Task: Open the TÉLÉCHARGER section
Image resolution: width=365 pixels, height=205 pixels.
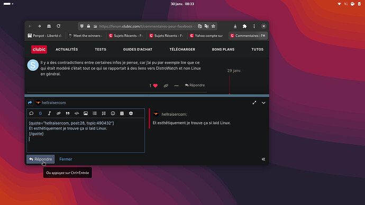Action: coord(182,49)
